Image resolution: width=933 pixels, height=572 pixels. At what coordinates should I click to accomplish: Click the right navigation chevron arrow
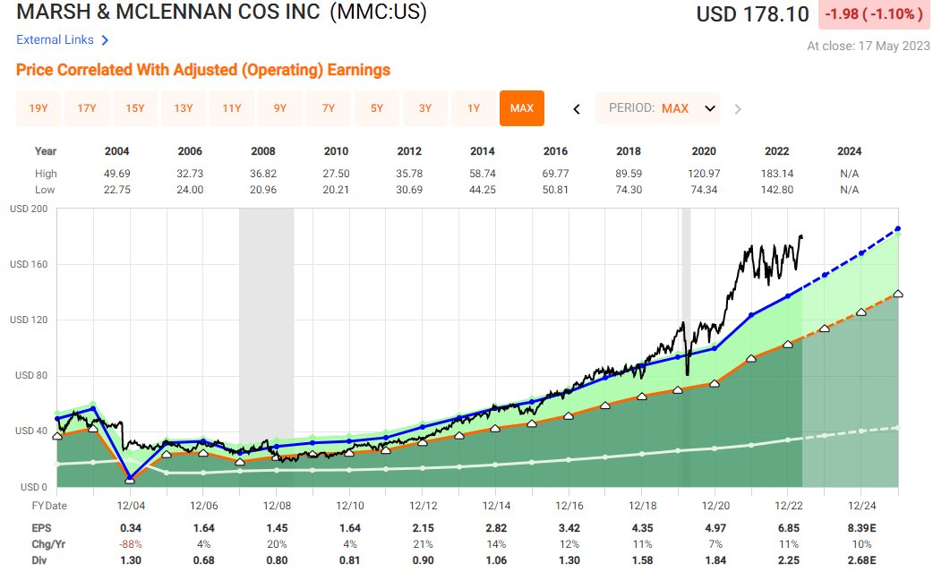(737, 108)
